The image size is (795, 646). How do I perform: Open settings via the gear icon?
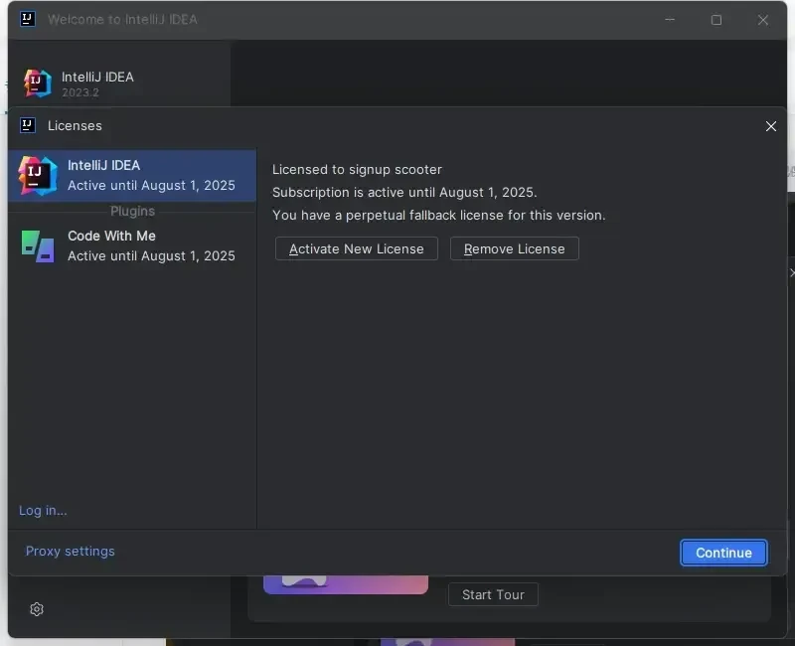coord(37,609)
